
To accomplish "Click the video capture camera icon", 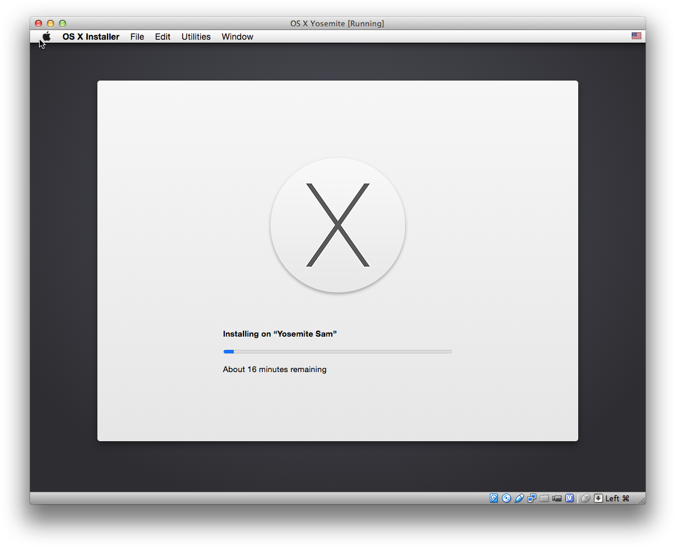I will 557,498.
